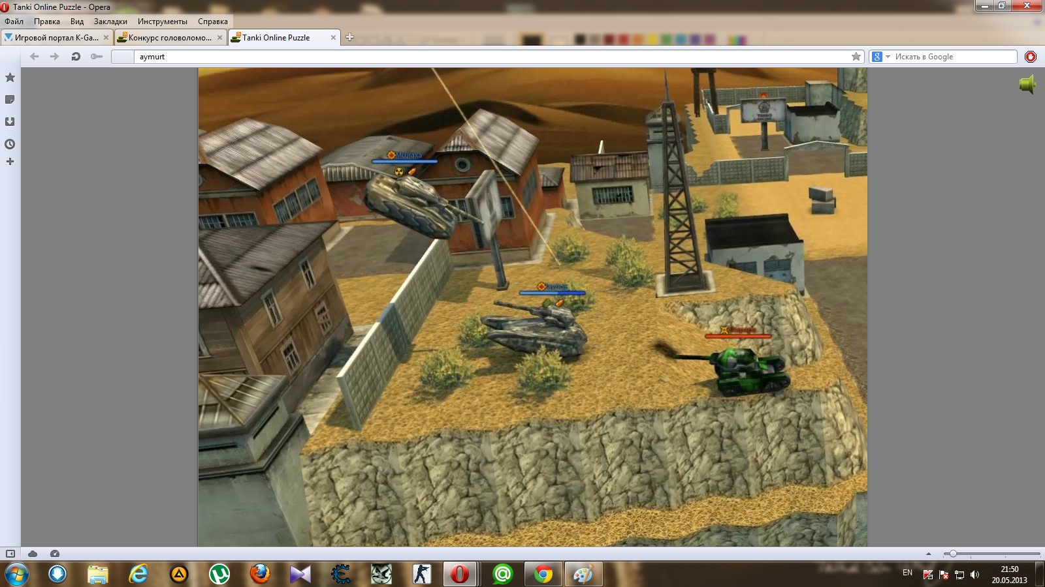Open the Справка menu
This screenshot has height=587, width=1045.
(x=213, y=22)
